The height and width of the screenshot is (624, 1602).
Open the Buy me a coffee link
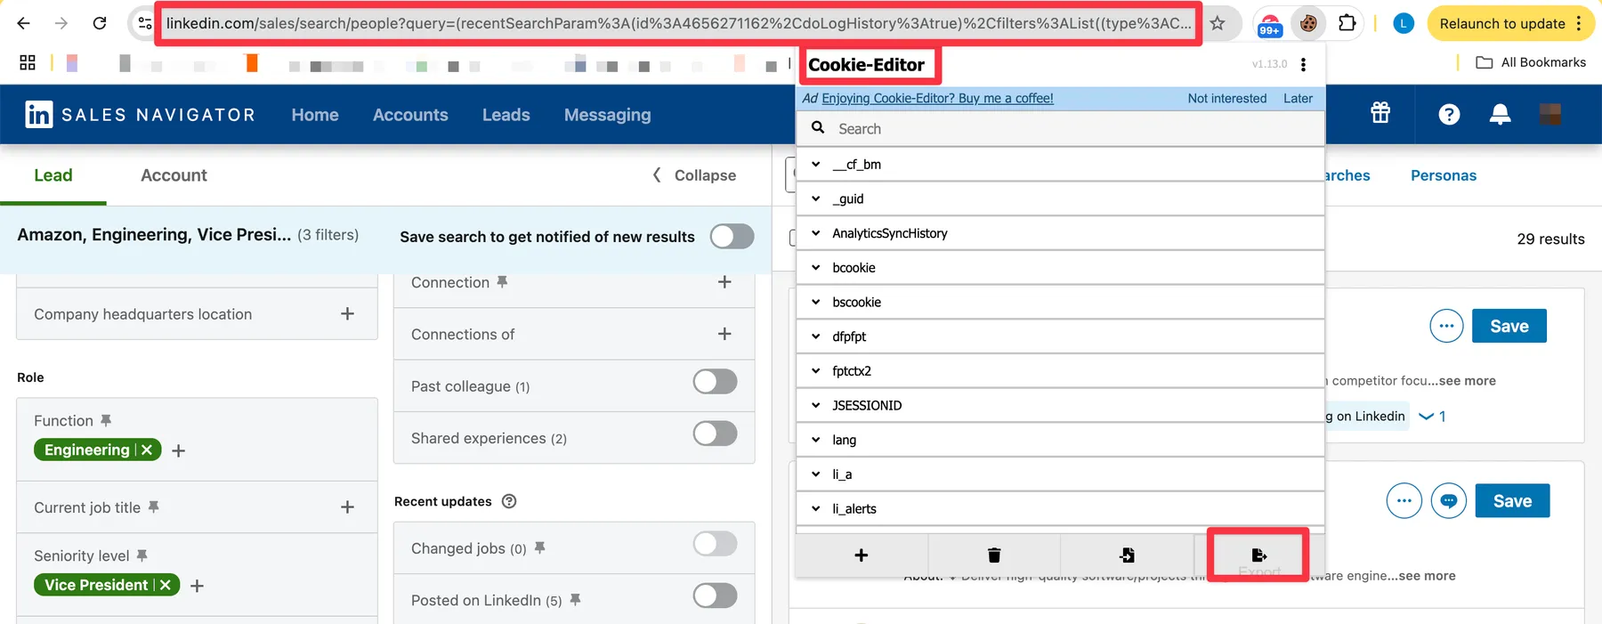coord(937,98)
